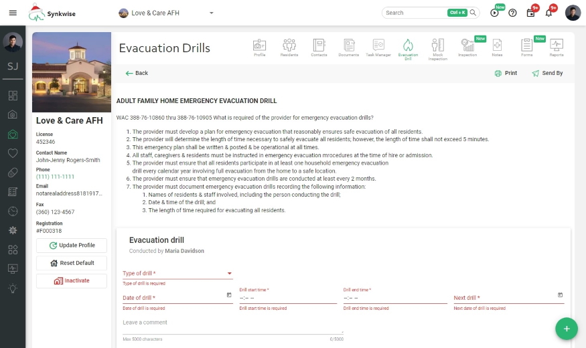
Task: Open Mock Inspection from the toolbar
Action: (x=437, y=48)
